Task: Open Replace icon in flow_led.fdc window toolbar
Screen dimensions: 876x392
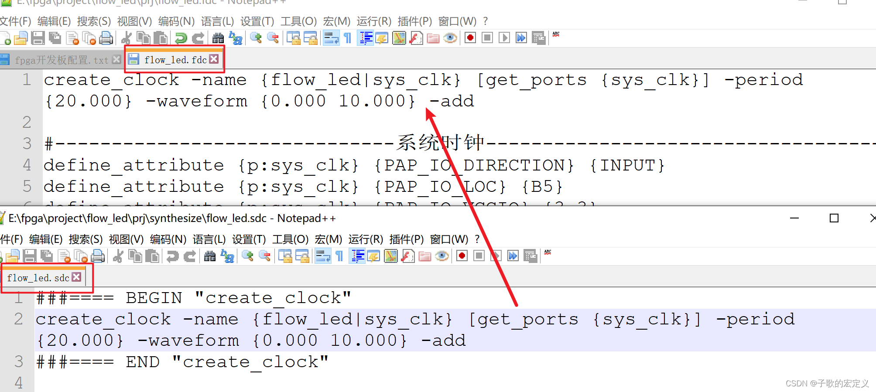Action: coord(236,38)
